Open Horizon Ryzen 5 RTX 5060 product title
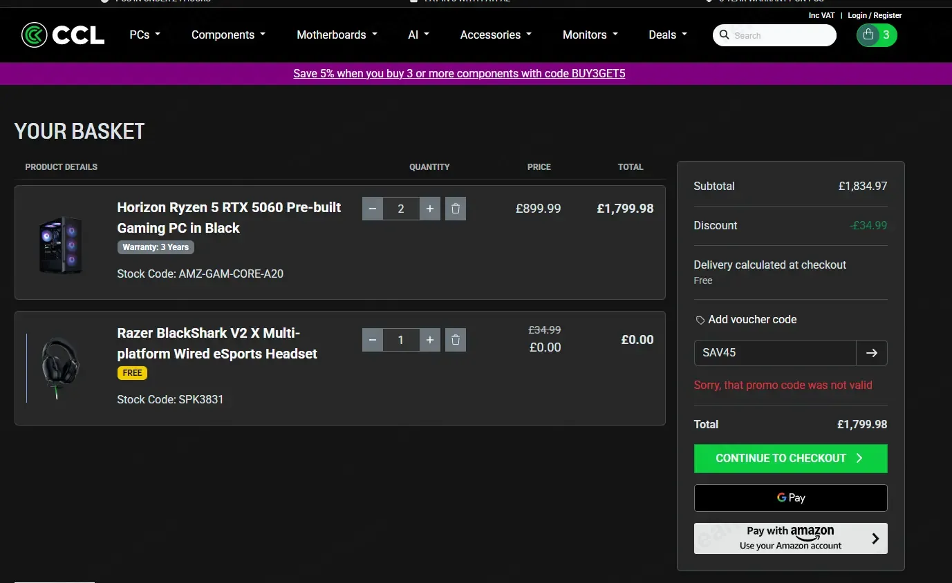Screen dimensions: 952x583 (229, 218)
